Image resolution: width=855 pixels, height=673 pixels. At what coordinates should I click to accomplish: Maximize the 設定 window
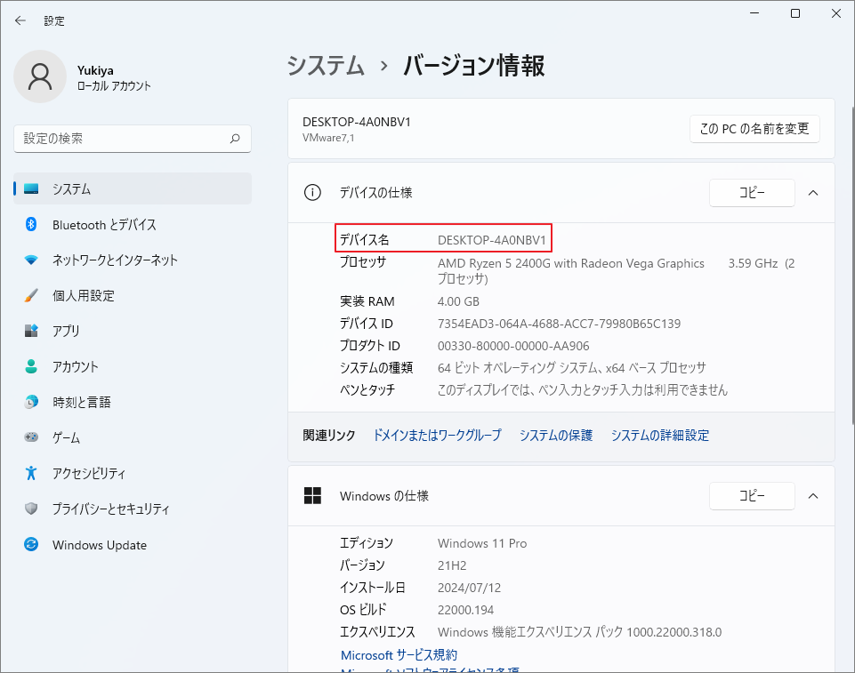795,13
